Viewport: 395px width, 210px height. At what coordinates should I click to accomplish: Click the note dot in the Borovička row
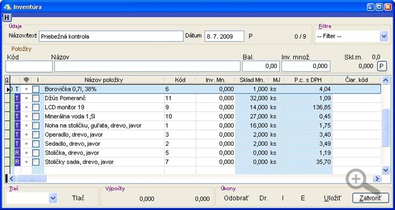26,89
